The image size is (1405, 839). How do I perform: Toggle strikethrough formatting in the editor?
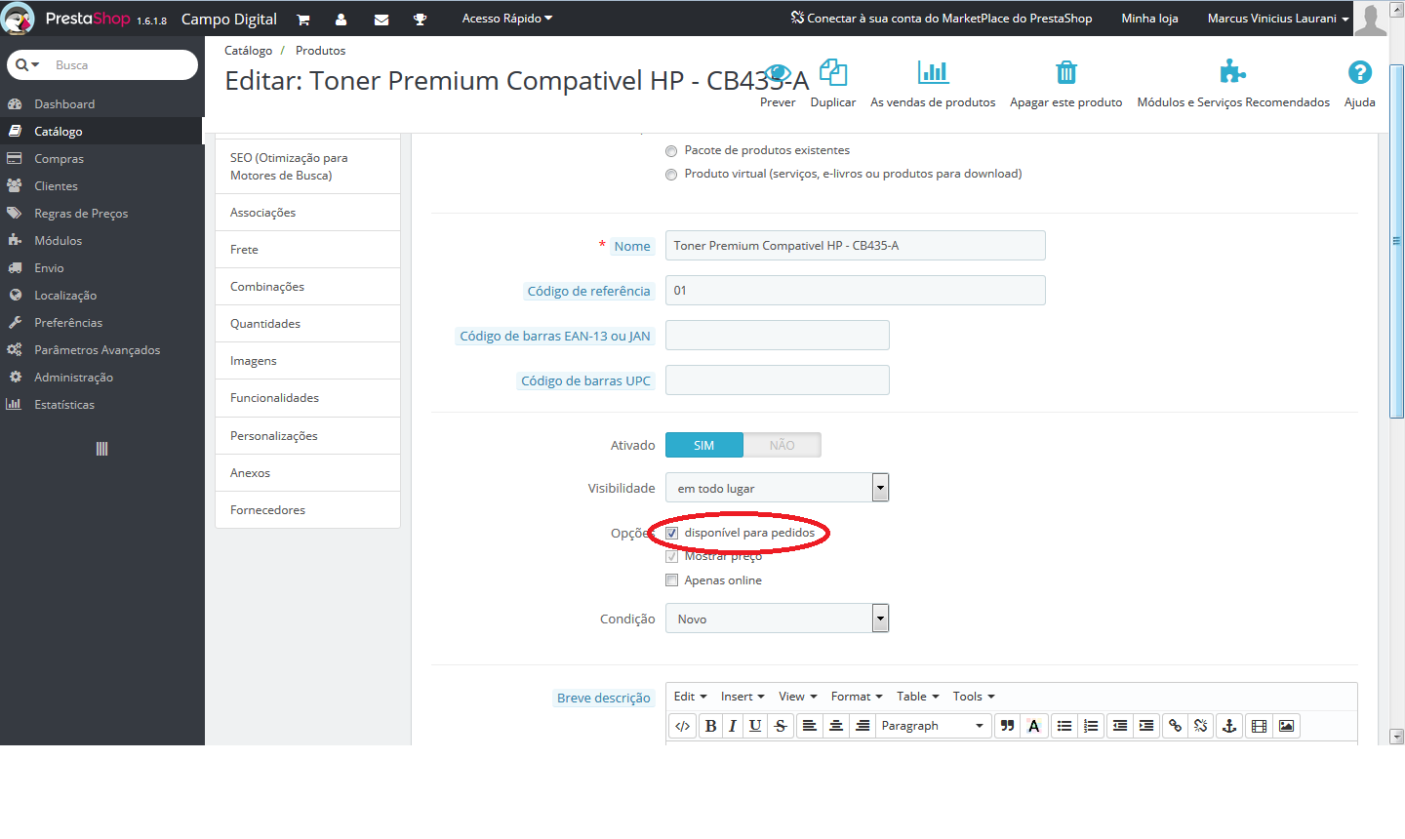point(781,726)
